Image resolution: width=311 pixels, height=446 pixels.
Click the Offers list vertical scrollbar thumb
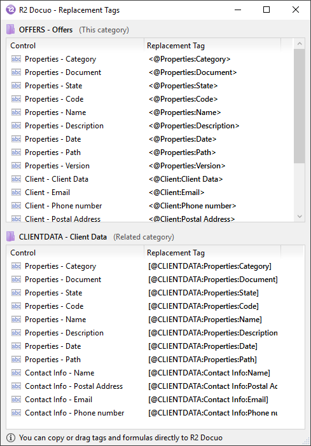click(299, 106)
